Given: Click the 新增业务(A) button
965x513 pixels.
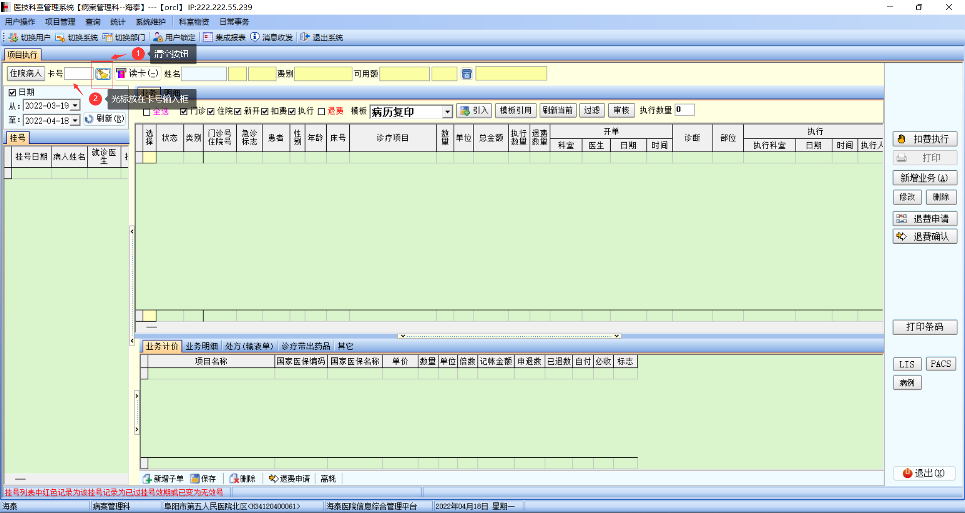Looking at the screenshot, I should pyautogui.click(x=925, y=178).
